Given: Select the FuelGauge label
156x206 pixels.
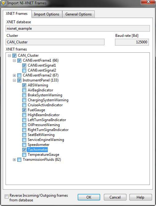Looking at the screenshot, I should pyautogui.click(x=36, y=110).
